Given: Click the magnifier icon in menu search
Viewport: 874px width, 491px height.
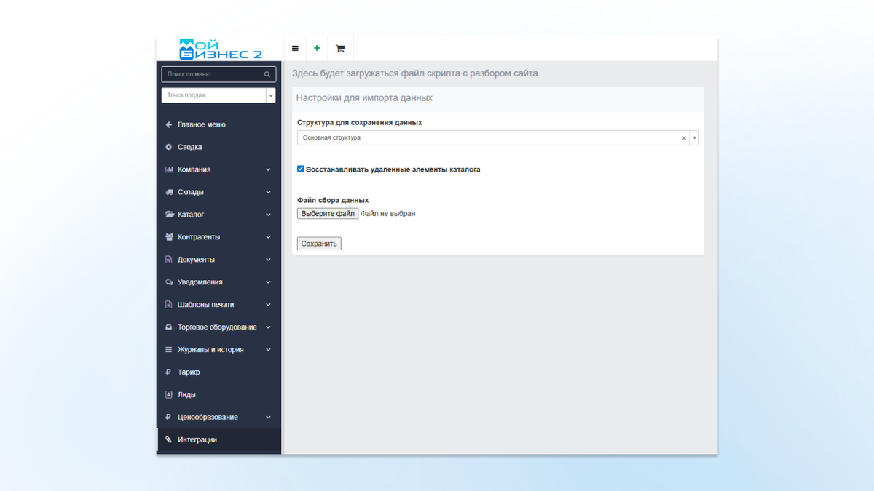Looking at the screenshot, I should click(267, 74).
